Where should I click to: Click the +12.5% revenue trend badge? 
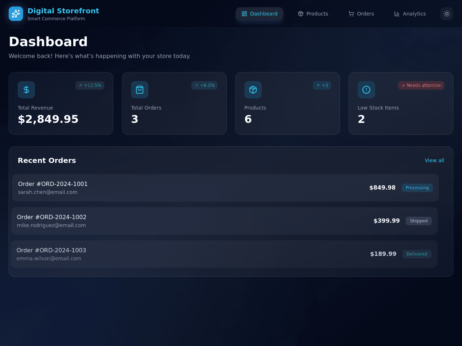click(90, 85)
